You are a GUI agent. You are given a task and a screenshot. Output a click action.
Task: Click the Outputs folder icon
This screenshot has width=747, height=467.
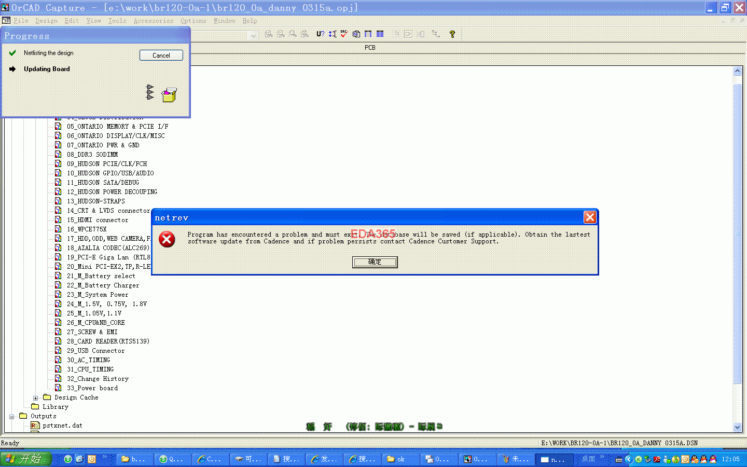pyautogui.click(x=23, y=416)
